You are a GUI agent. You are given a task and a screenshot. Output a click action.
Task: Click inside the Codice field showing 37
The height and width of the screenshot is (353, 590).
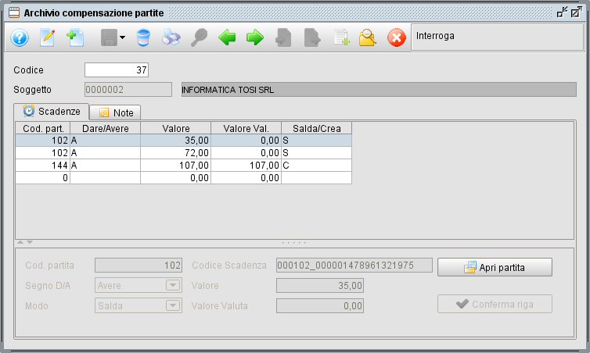(x=117, y=70)
